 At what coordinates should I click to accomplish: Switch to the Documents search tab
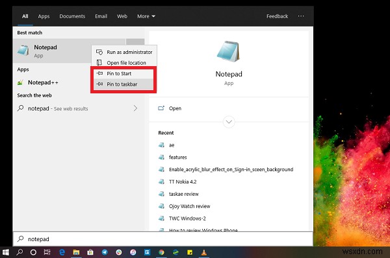[72, 16]
